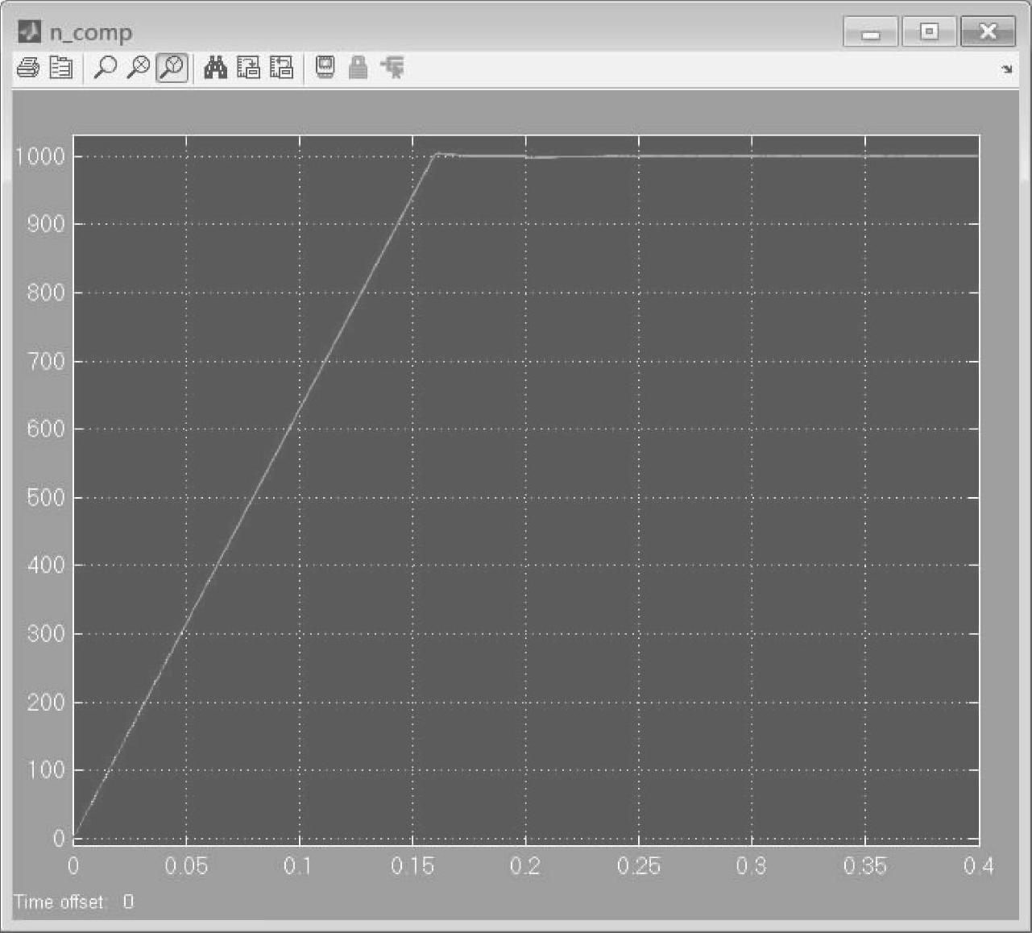
Task: Autoscale the plot with the binoculars icon
Action: click(215, 68)
